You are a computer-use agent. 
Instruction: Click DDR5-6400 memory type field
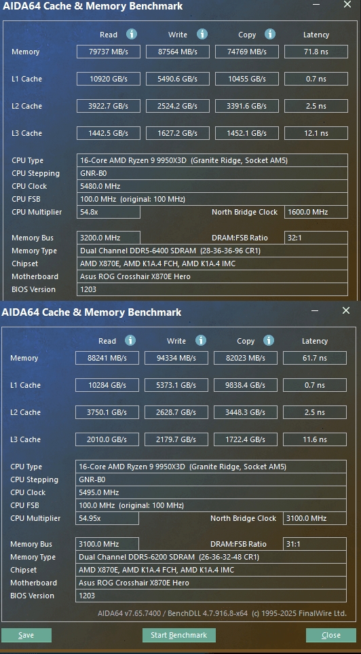(x=212, y=251)
